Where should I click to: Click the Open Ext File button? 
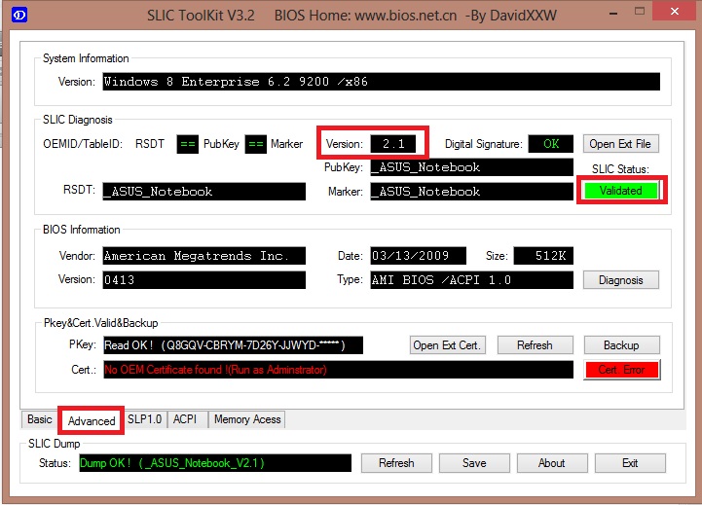[620, 144]
